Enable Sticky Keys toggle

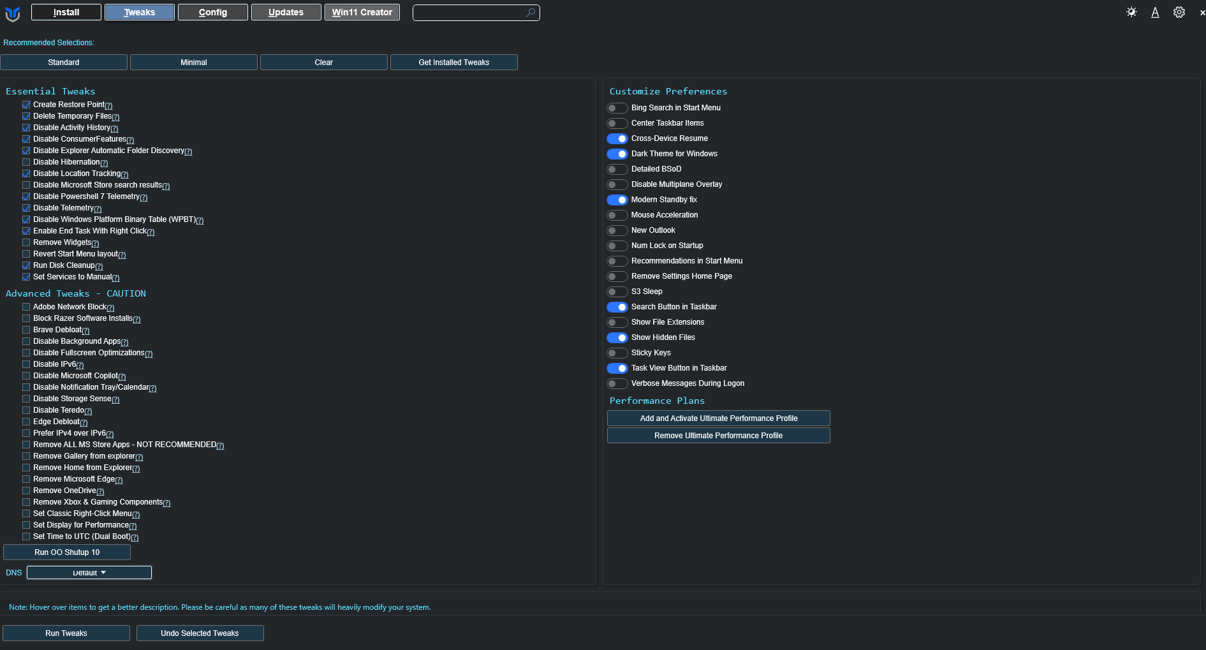(x=617, y=353)
